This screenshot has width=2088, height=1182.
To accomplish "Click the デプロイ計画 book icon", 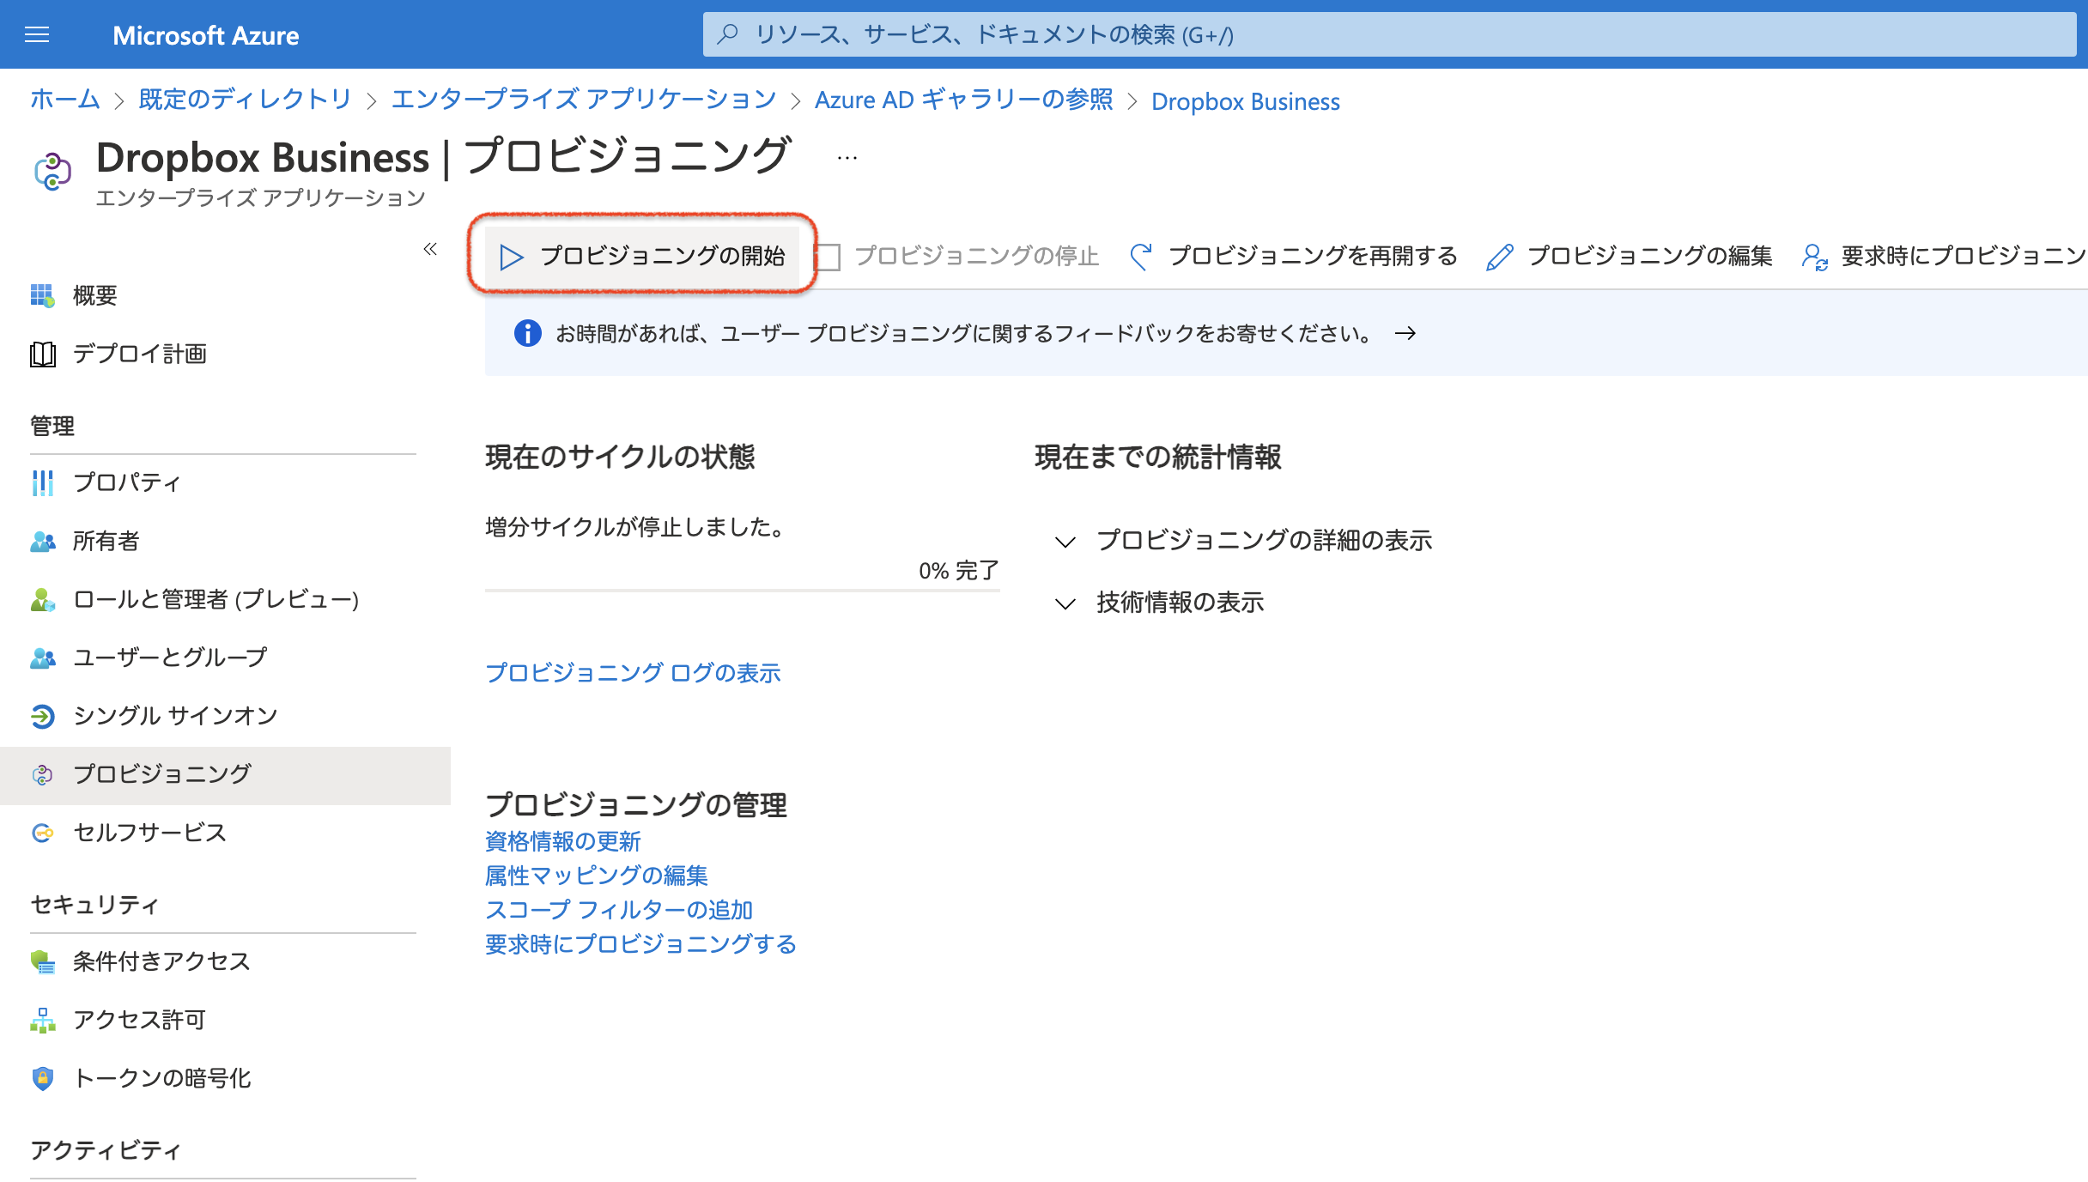I will (x=43, y=354).
